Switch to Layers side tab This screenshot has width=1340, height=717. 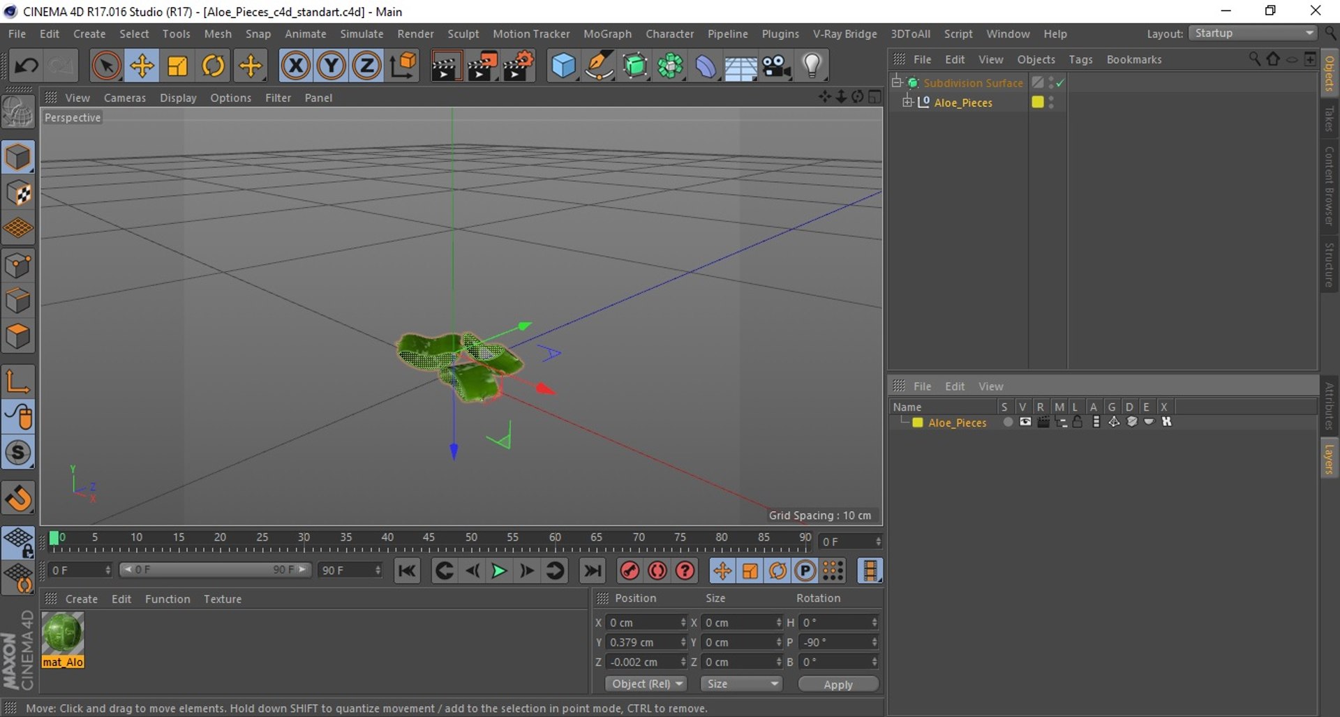click(1330, 459)
